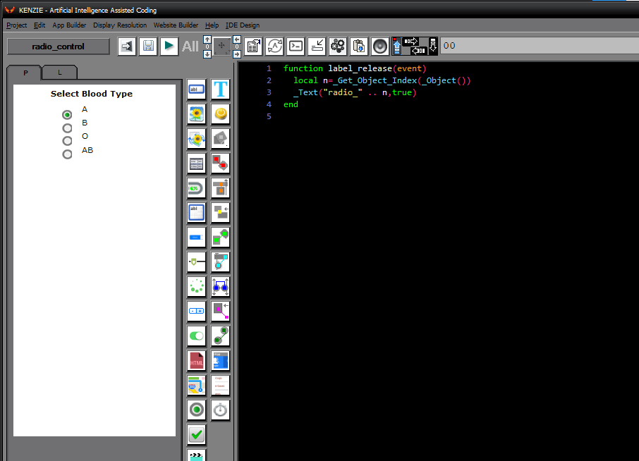Add the blue horizontal bar widget

[197, 238]
